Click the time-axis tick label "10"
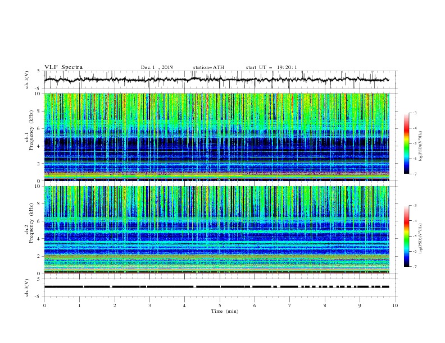 [x=395, y=305]
